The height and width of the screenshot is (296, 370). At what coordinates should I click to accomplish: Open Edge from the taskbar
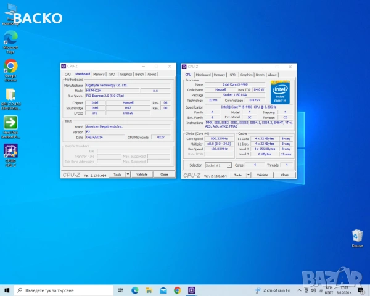tap(134, 290)
